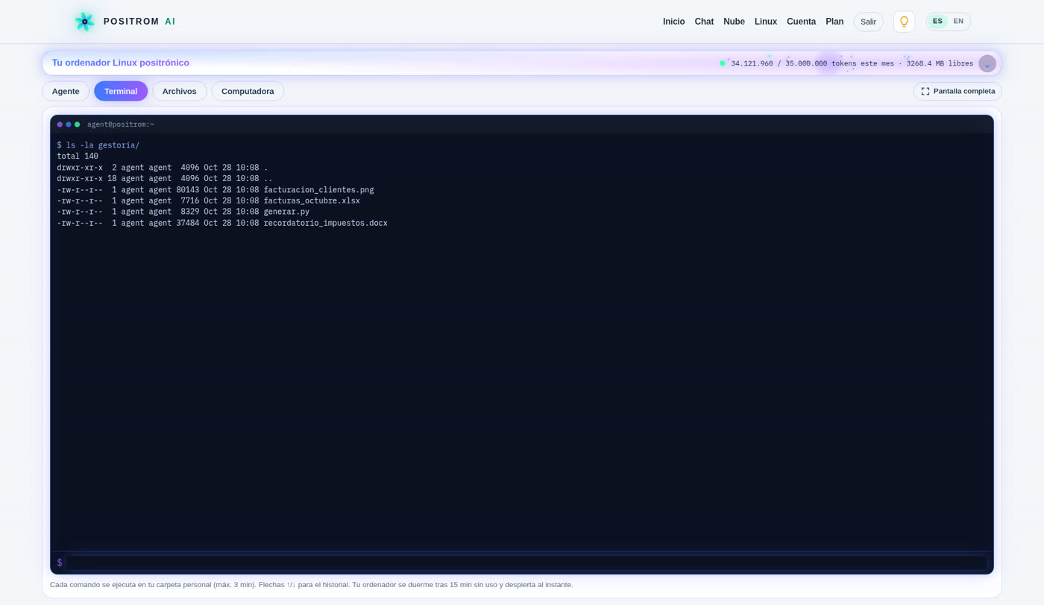The height and width of the screenshot is (605, 1044).
Task: Click the 'ls -la gestoria/' command line
Action: [x=98, y=145]
